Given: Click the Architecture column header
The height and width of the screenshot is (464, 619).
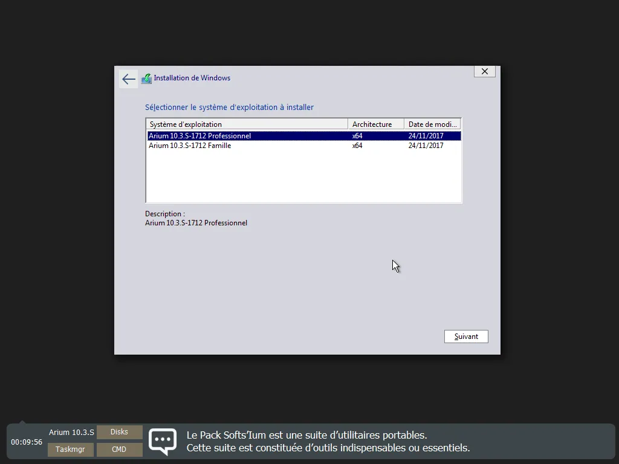Looking at the screenshot, I should pos(376,124).
